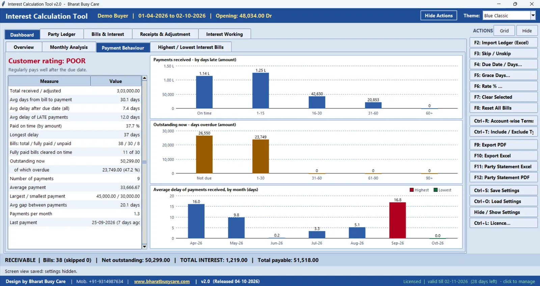This screenshot has height=286, width=540.
Task: Click F2: Import Ledger (Excel)
Action: (x=504, y=43)
